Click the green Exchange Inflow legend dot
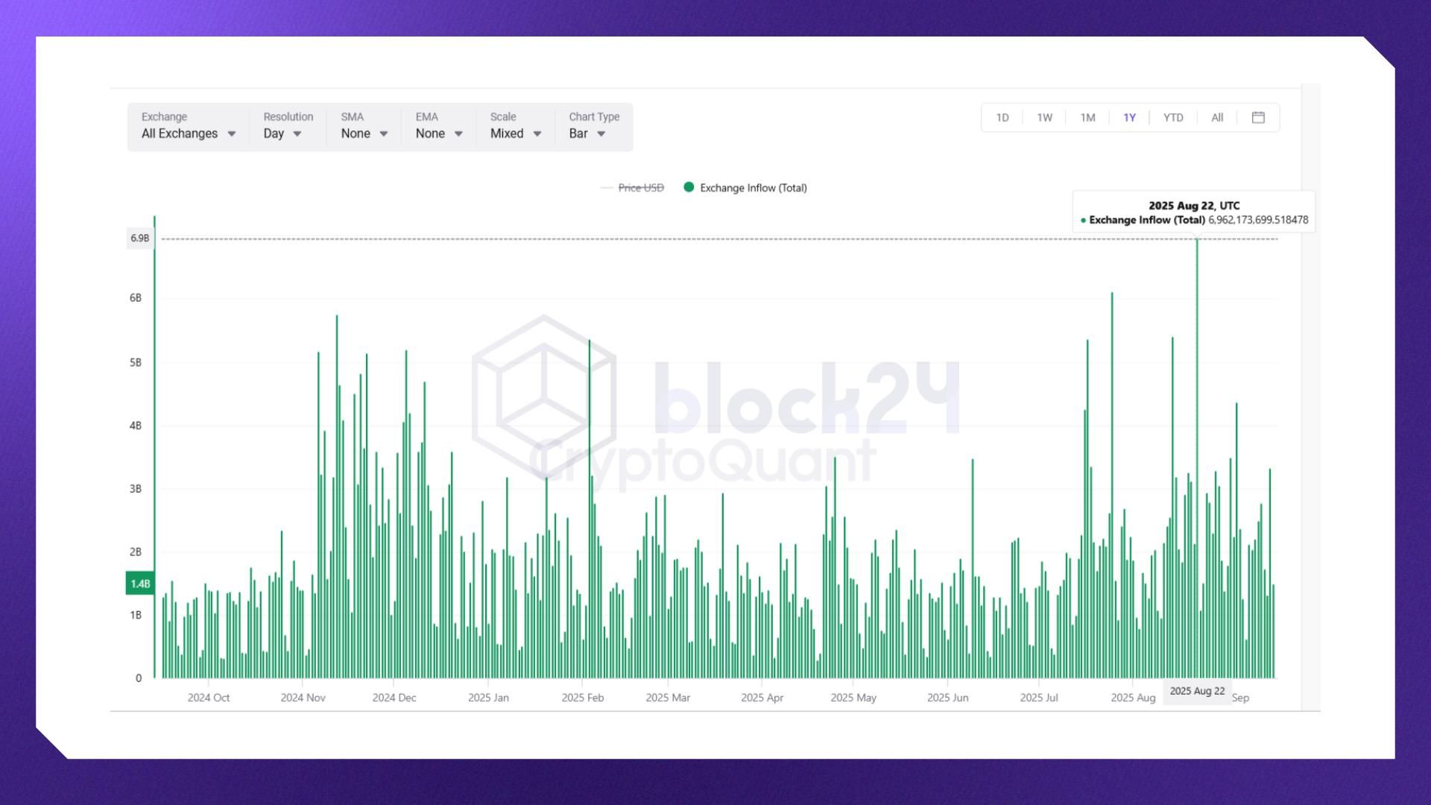 tap(689, 188)
